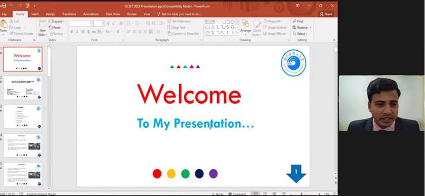The height and width of the screenshot is (196, 425).
Task: Switch to the Design tab
Action: click(50, 14)
